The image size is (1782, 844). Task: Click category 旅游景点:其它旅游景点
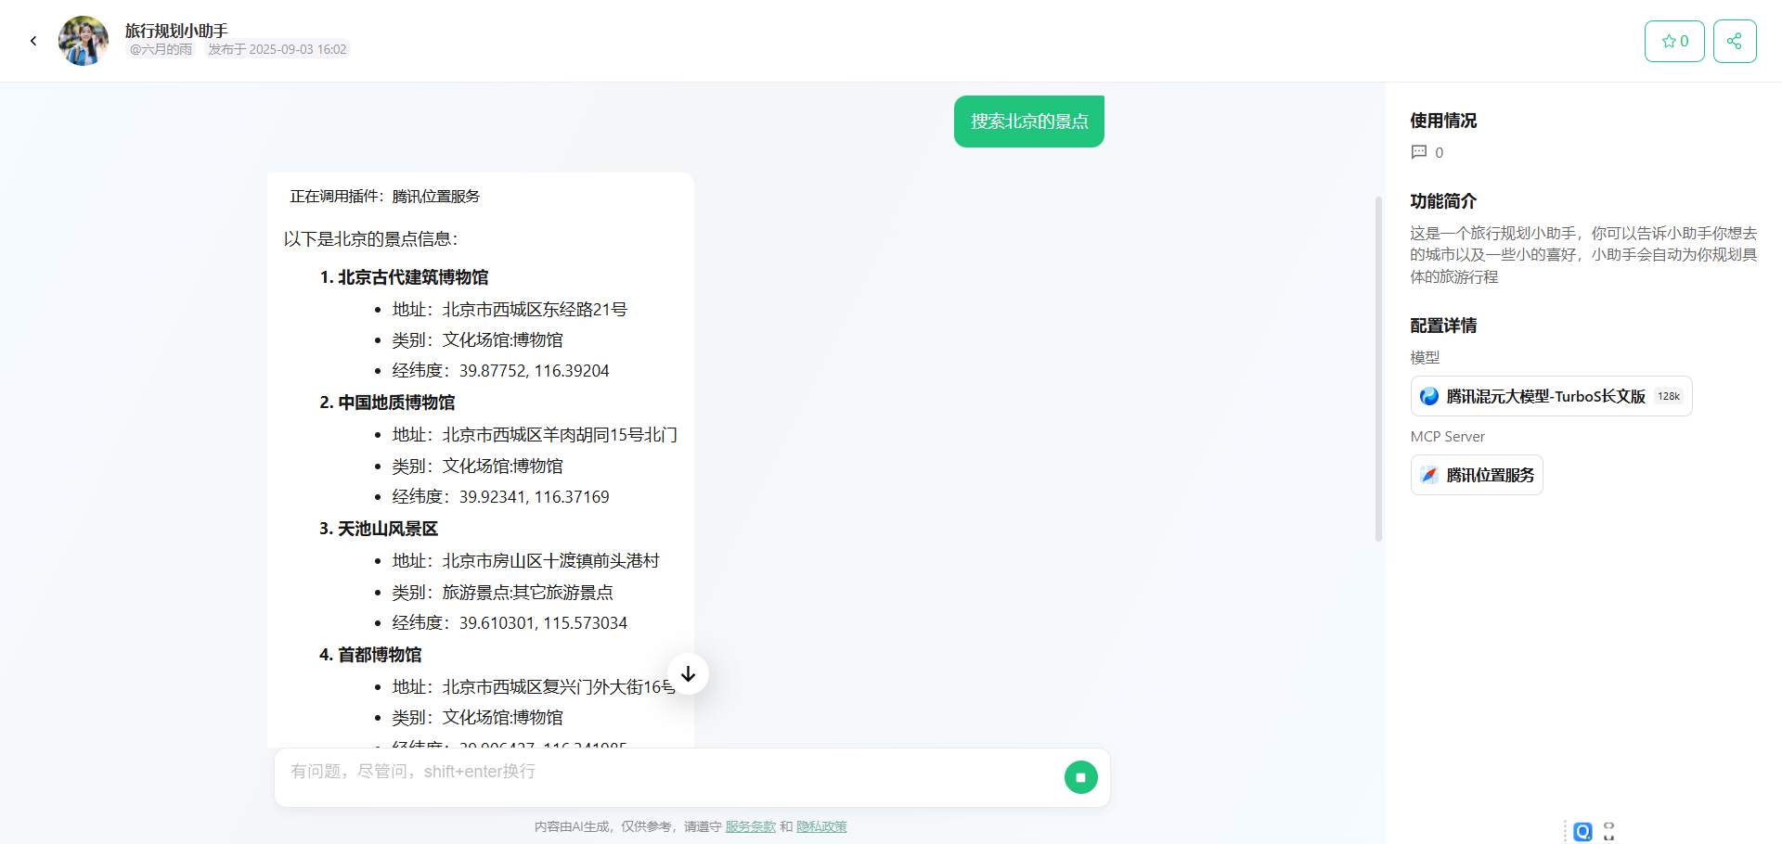pyautogui.click(x=527, y=593)
